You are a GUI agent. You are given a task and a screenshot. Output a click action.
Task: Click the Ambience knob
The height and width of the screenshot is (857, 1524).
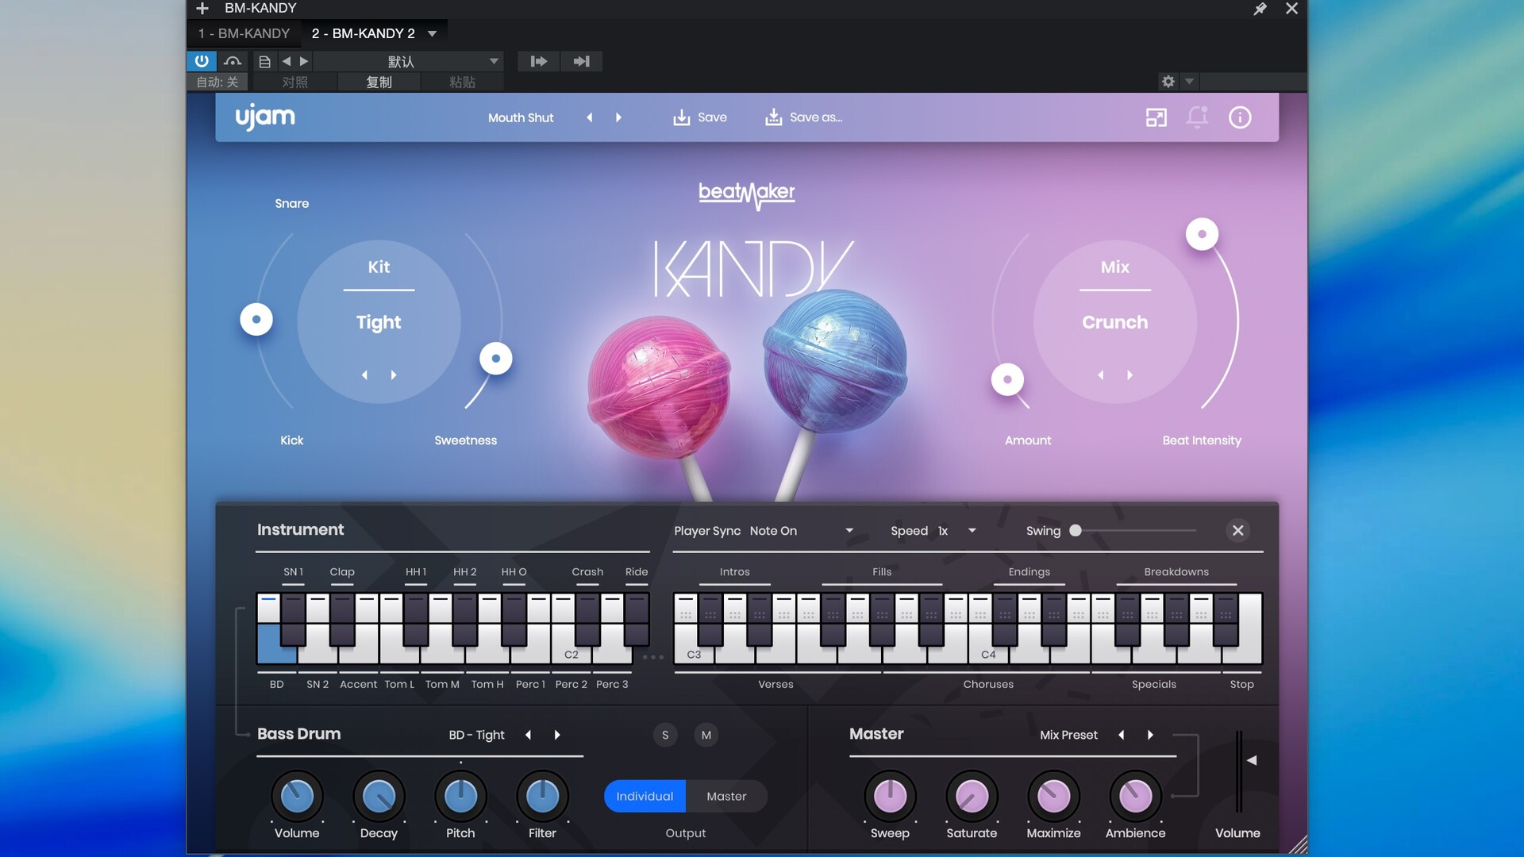[x=1135, y=796]
